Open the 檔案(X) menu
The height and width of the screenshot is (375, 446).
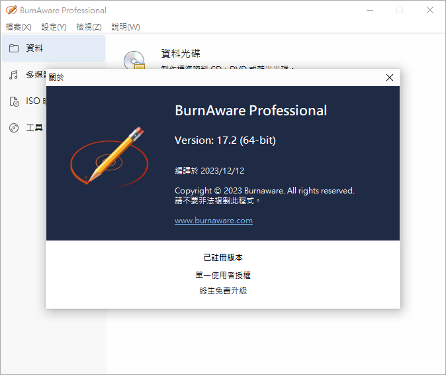19,27
